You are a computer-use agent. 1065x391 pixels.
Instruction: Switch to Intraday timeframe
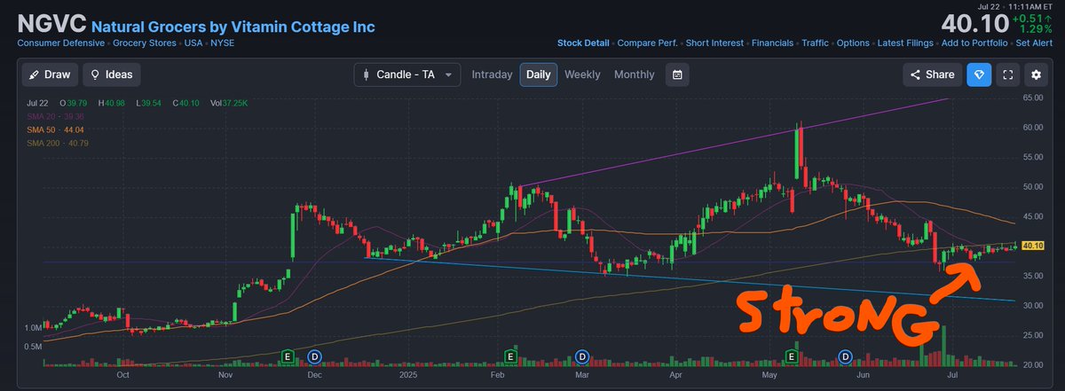492,74
